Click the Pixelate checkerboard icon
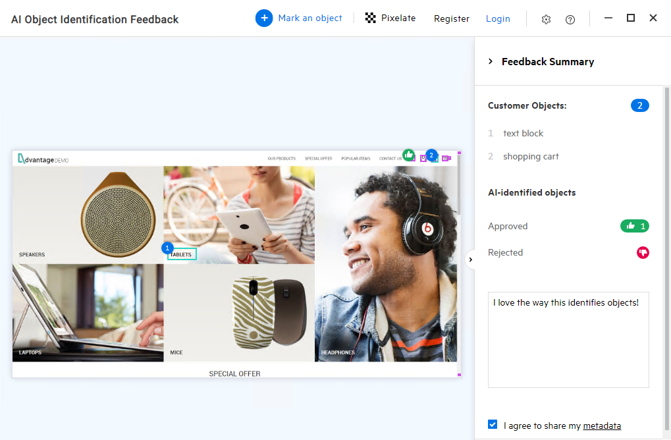 (x=371, y=18)
